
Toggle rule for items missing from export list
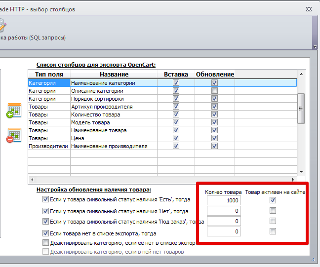click(45, 233)
